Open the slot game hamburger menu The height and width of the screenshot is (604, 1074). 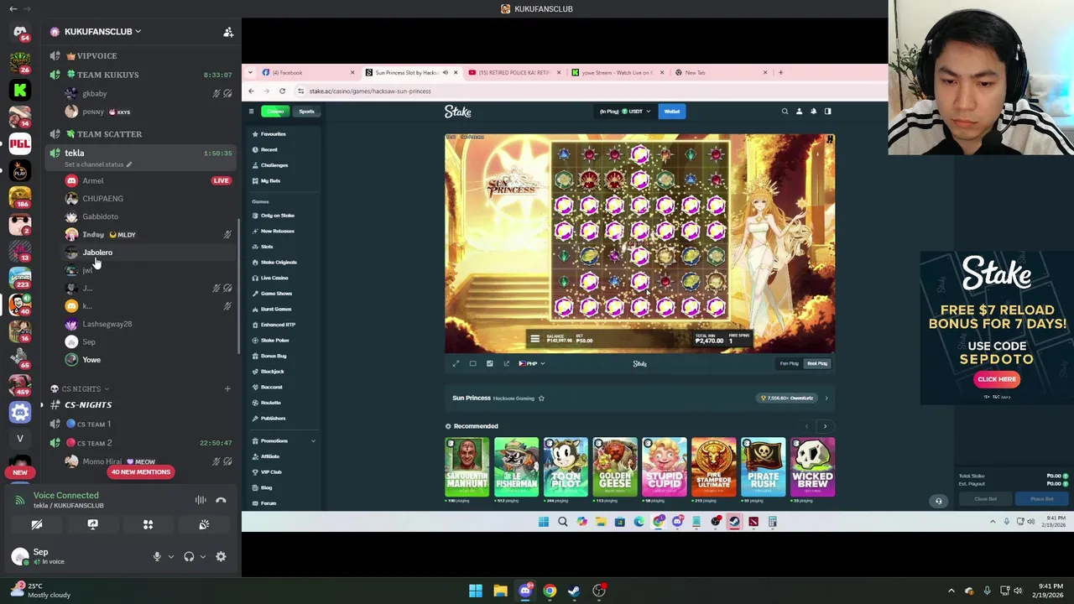[534, 339]
